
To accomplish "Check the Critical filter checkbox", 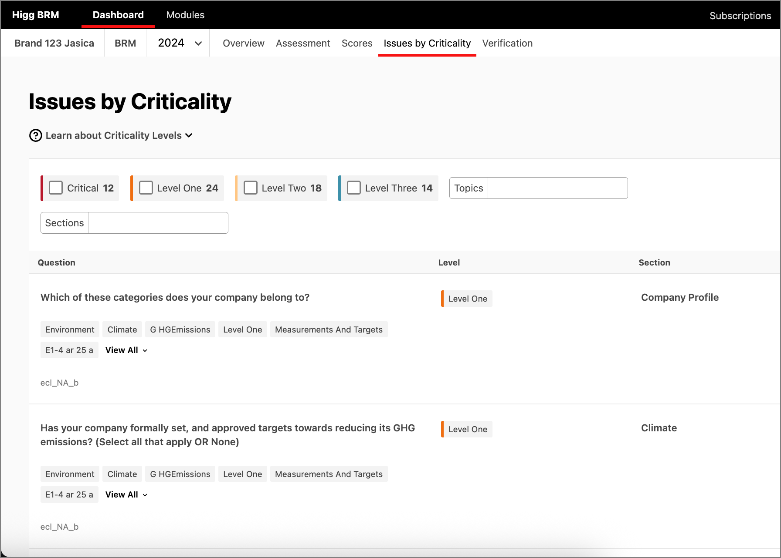I will point(56,188).
